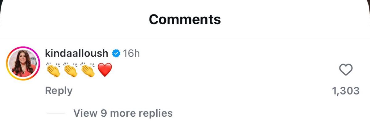The width and height of the screenshot is (370, 125).
Task: Click the red heart emoji in the comment
Action: 105,70
